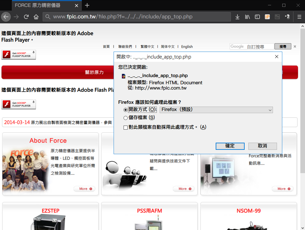The image size is (305, 230).
Task: Click the headset support image
Action: [x=124, y=175]
